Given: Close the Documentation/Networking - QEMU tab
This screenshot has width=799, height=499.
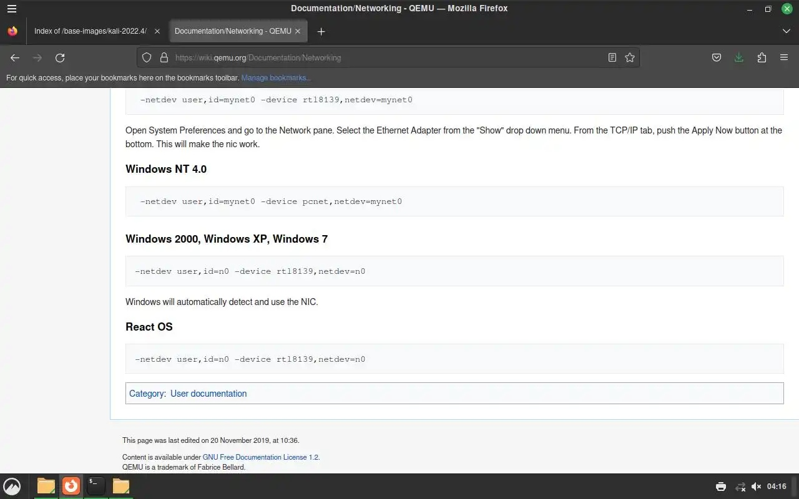Looking at the screenshot, I should (298, 31).
